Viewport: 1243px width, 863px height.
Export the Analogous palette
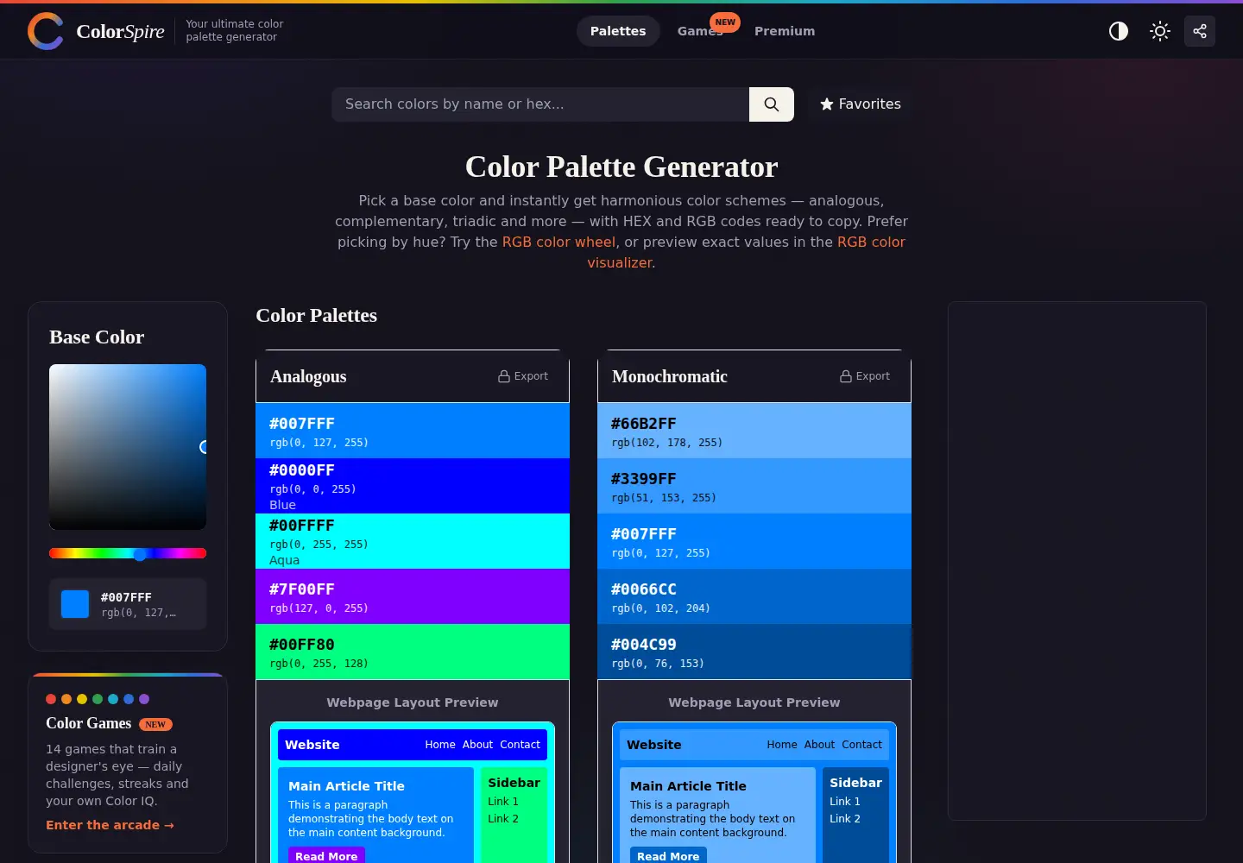coord(523,376)
